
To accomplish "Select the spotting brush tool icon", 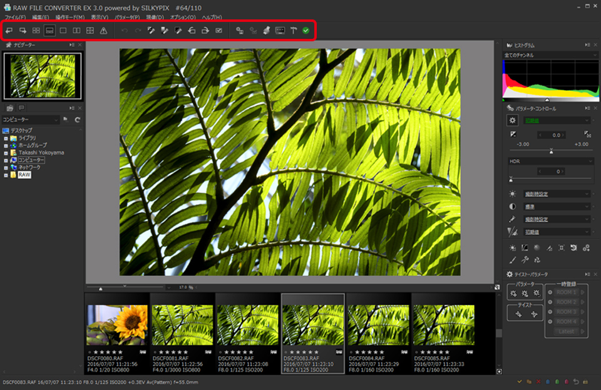I will (513, 260).
